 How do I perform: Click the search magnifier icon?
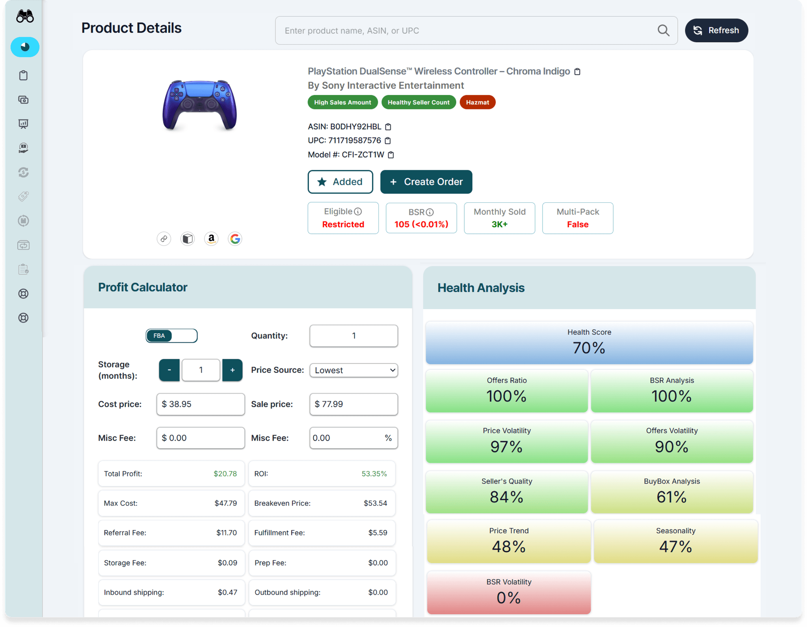point(663,31)
